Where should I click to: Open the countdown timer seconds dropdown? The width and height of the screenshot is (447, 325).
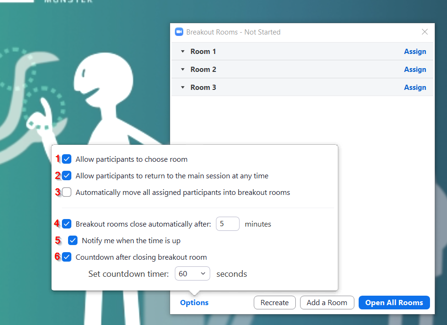pyautogui.click(x=192, y=274)
